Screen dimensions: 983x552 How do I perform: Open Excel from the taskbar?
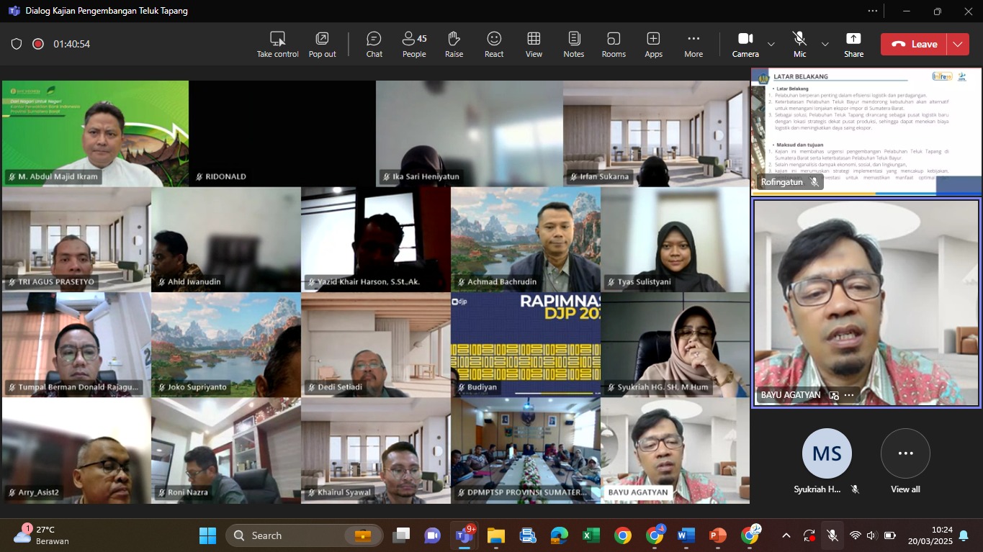coord(591,535)
